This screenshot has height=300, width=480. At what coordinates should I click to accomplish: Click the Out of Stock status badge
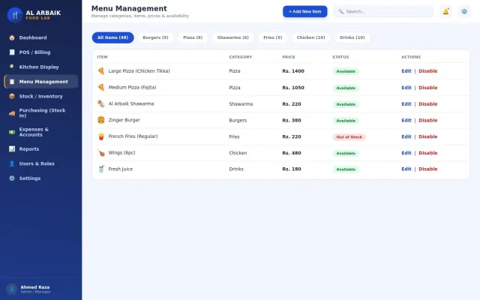pyautogui.click(x=349, y=136)
